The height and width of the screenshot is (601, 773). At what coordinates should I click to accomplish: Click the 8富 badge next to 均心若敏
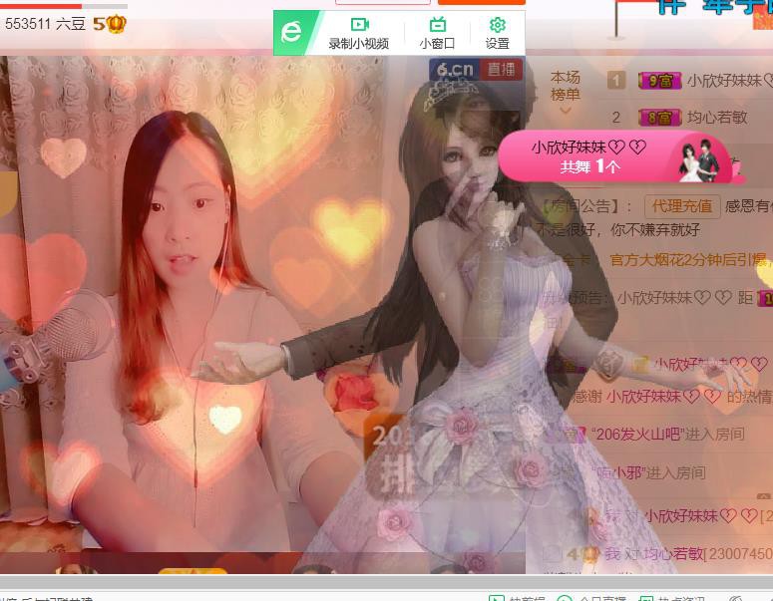658,118
